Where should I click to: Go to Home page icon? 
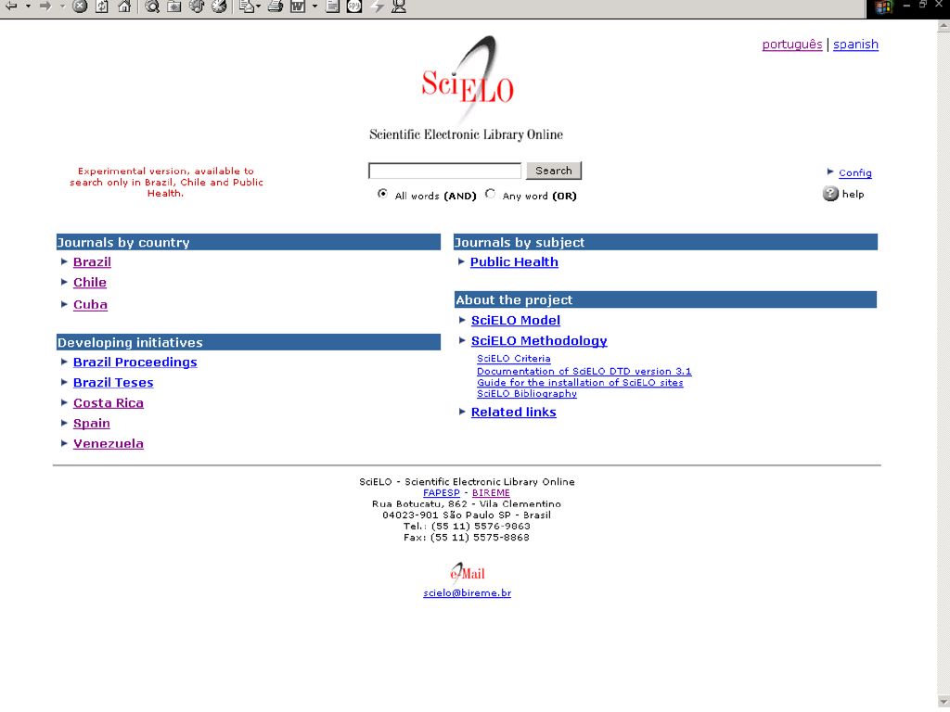click(x=124, y=6)
